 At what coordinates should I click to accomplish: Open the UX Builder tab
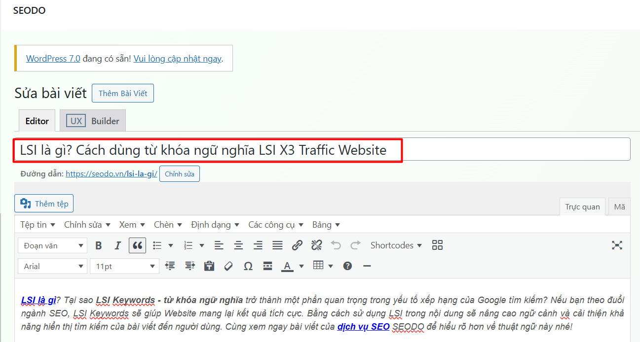[x=93, y=121]
